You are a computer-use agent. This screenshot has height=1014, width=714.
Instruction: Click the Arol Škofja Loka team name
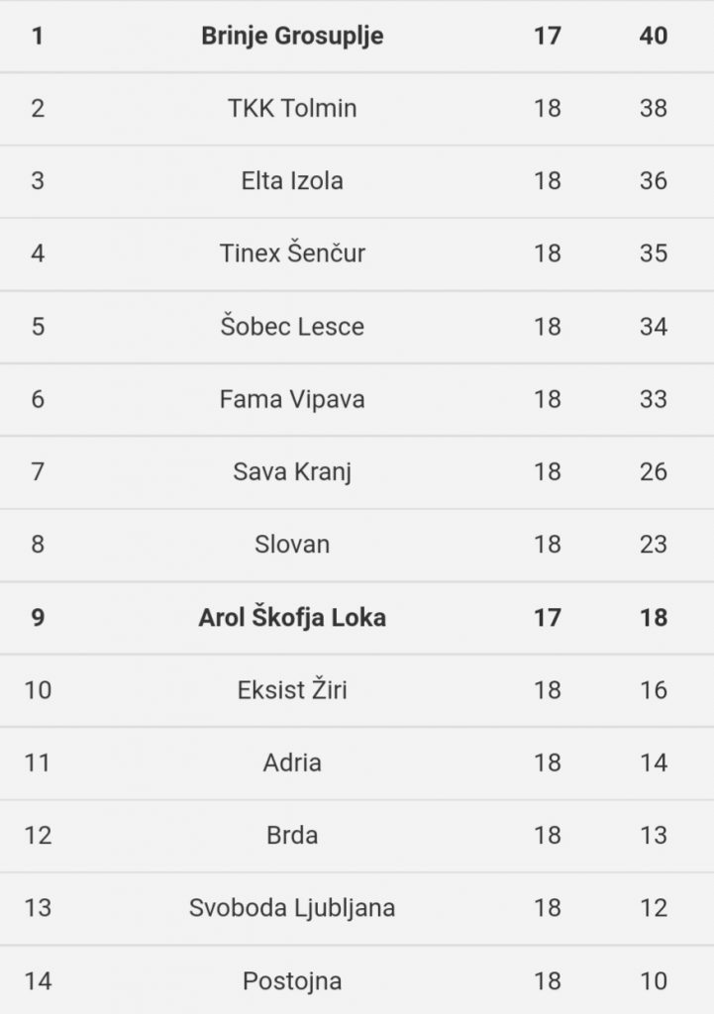292,617
